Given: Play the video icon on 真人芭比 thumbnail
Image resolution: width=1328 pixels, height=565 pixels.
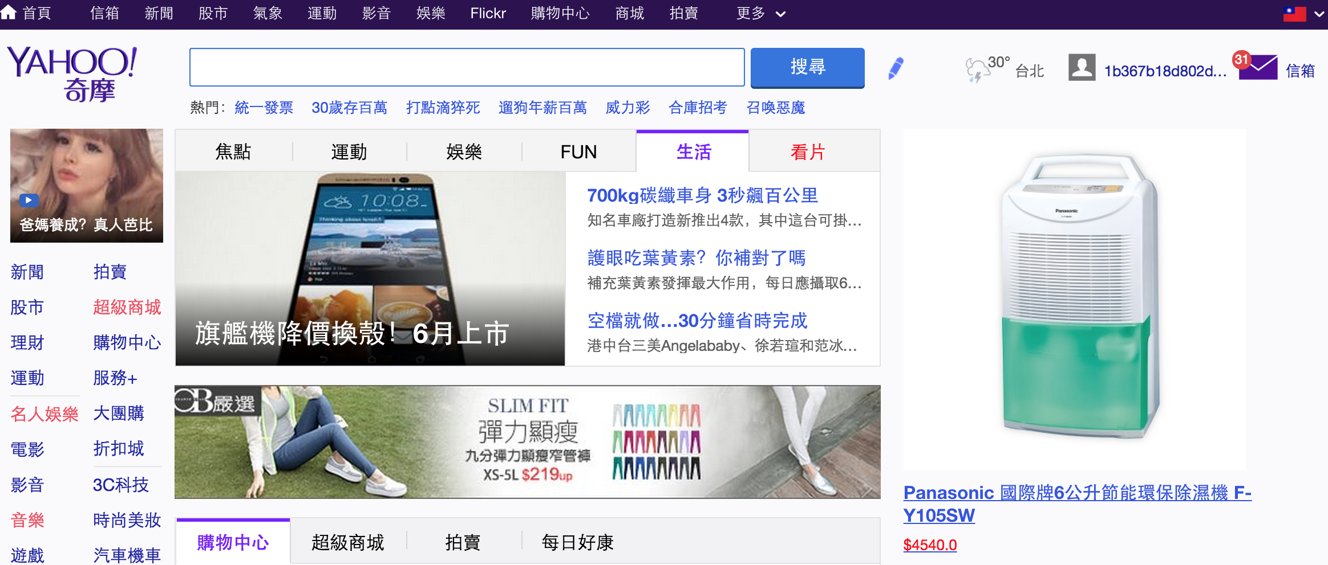Looking at the screenshot, I should [29, 200].
